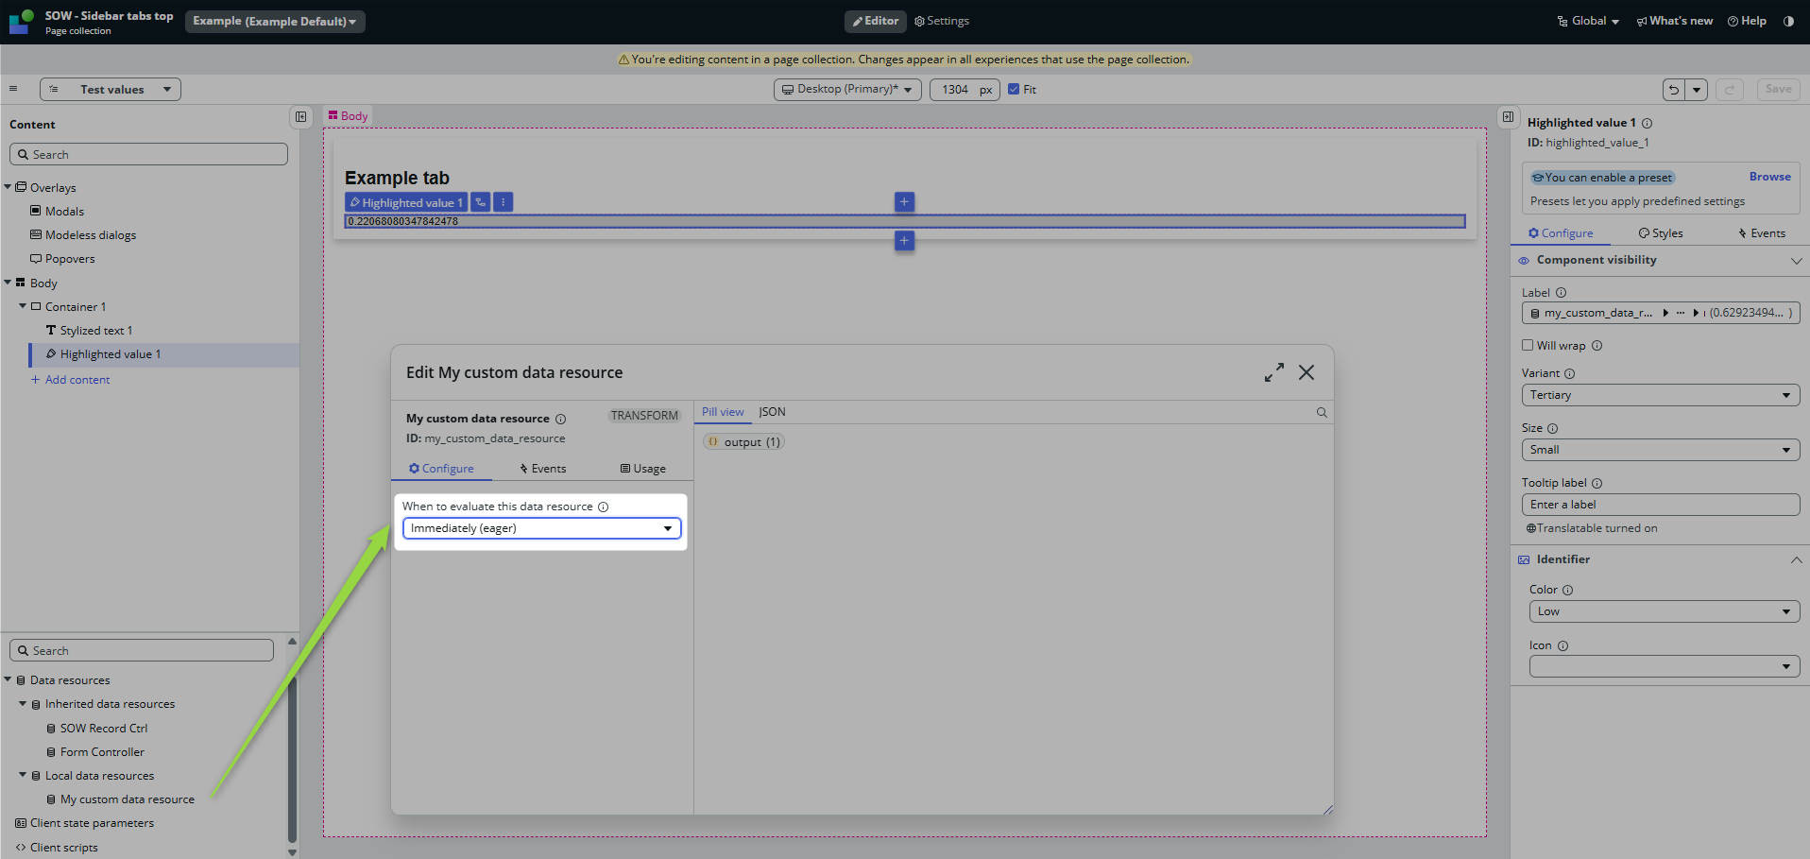The image size is (1810, 859).
Task: Collapse the left content panel icon
Action: point(300,117)
